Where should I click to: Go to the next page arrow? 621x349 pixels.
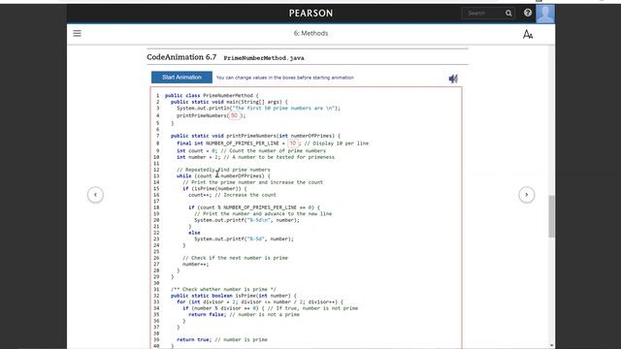coord(526,195)
